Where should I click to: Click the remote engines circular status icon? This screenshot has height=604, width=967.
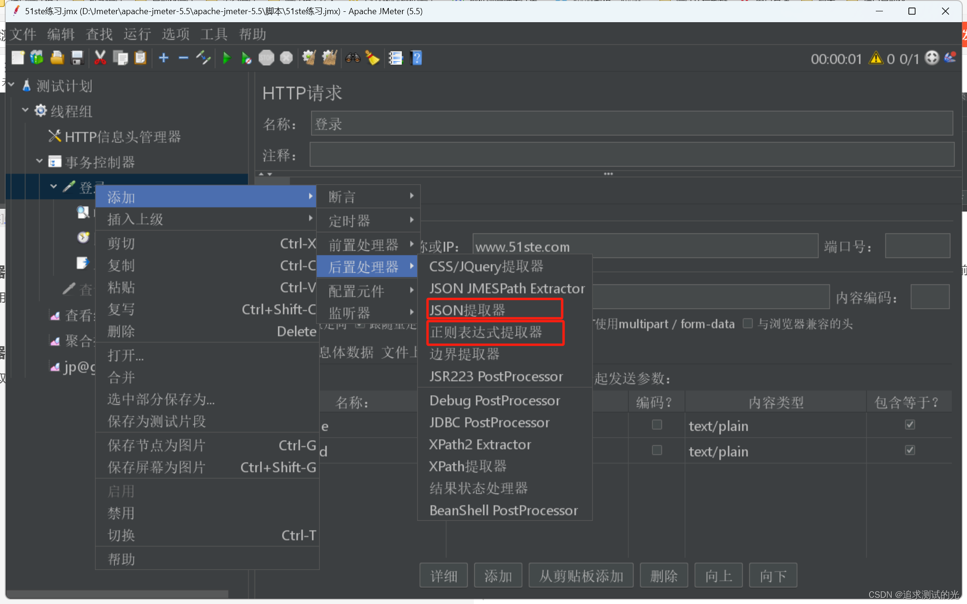[x=932, y=58]
